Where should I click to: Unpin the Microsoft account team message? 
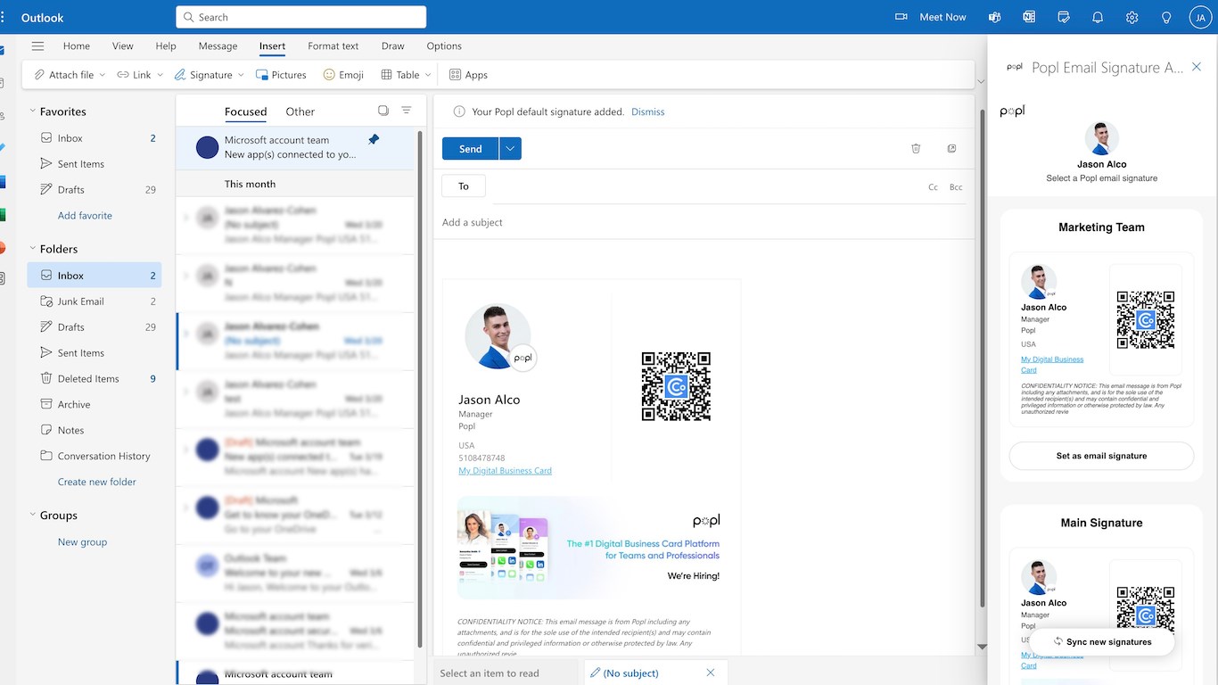pyautogui.click(x=374, y=139)
